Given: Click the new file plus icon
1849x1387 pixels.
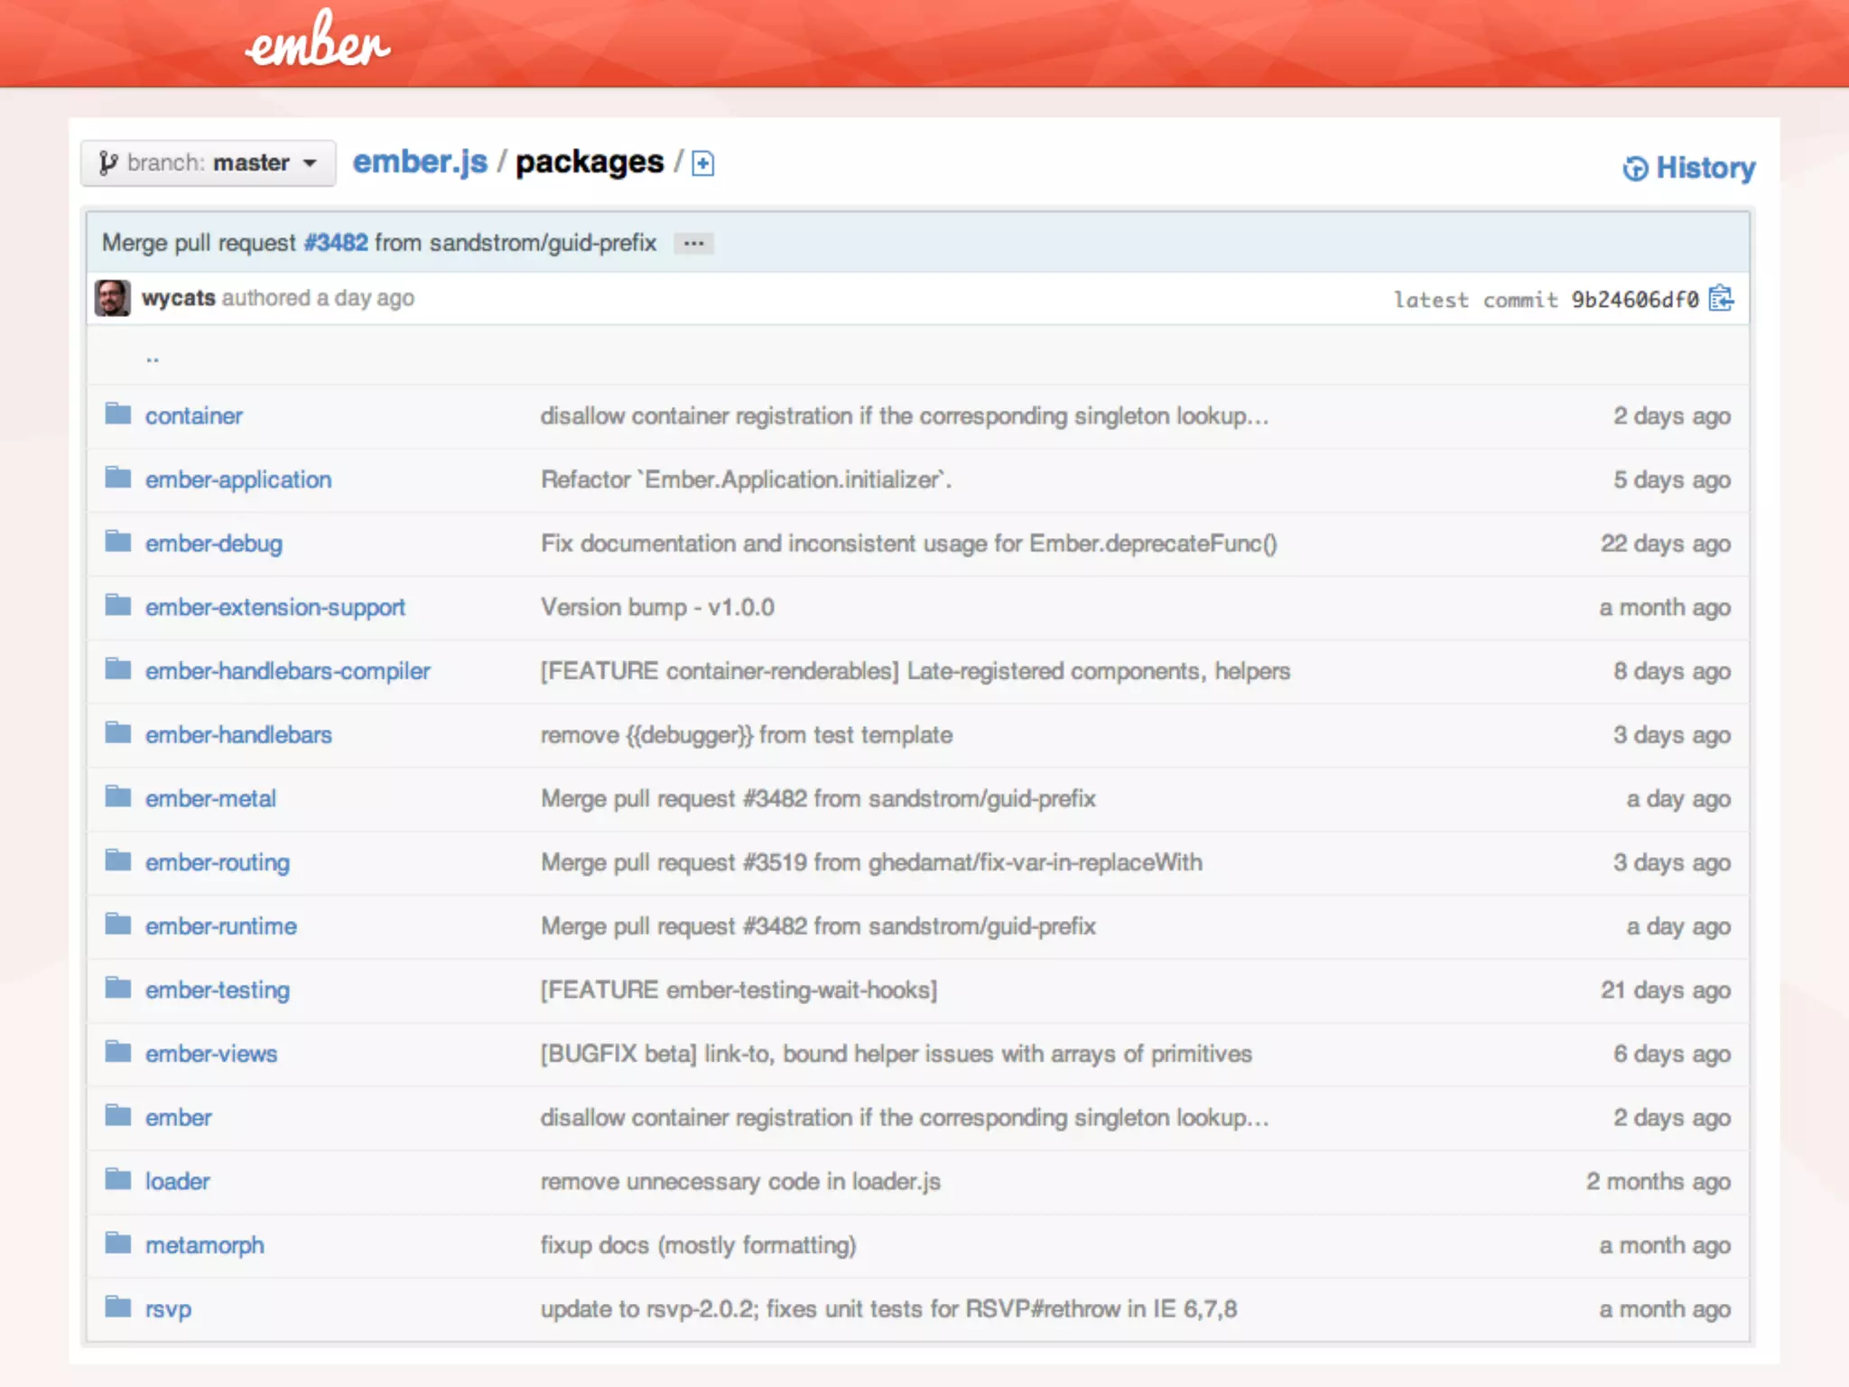Looking at the screenshot, I should (x=702, y=163).
